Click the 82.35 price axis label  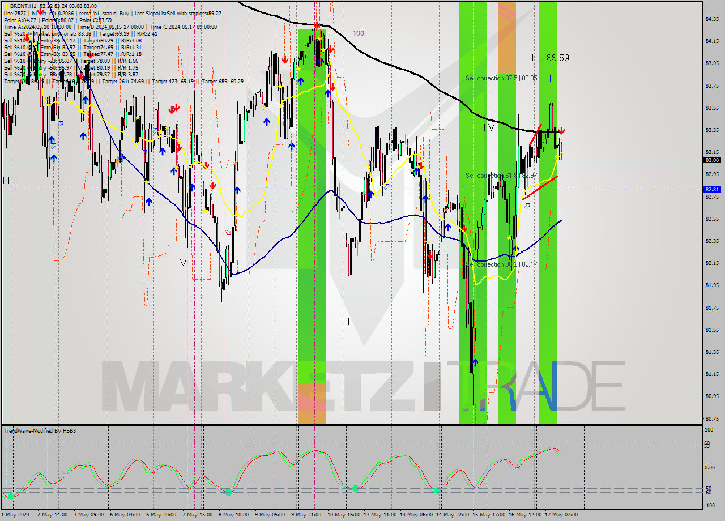(x=713, y=241)
